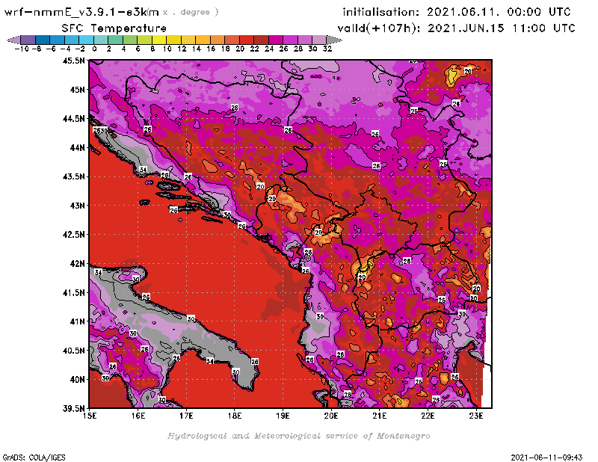This screenshot has width=598, height=462.
Task: Click the legend tick value '32'
Action: click(327, 49)
